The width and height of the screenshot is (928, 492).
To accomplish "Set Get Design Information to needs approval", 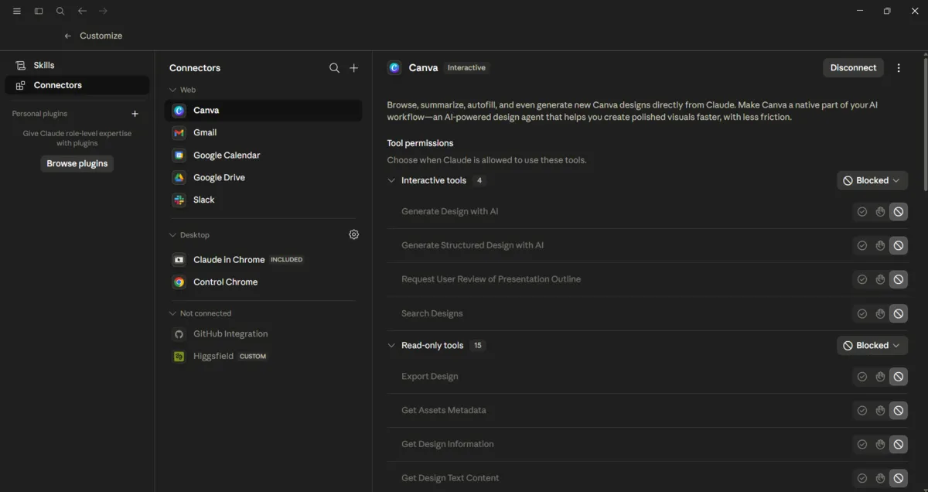I will (x=880, y=444).
